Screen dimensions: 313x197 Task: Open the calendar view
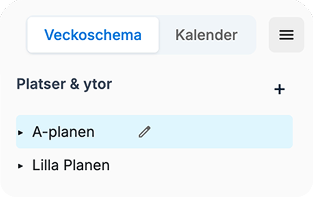click(x=207, y=35)
